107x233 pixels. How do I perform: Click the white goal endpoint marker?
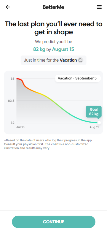pyautogui.click(x=99, y=123)
